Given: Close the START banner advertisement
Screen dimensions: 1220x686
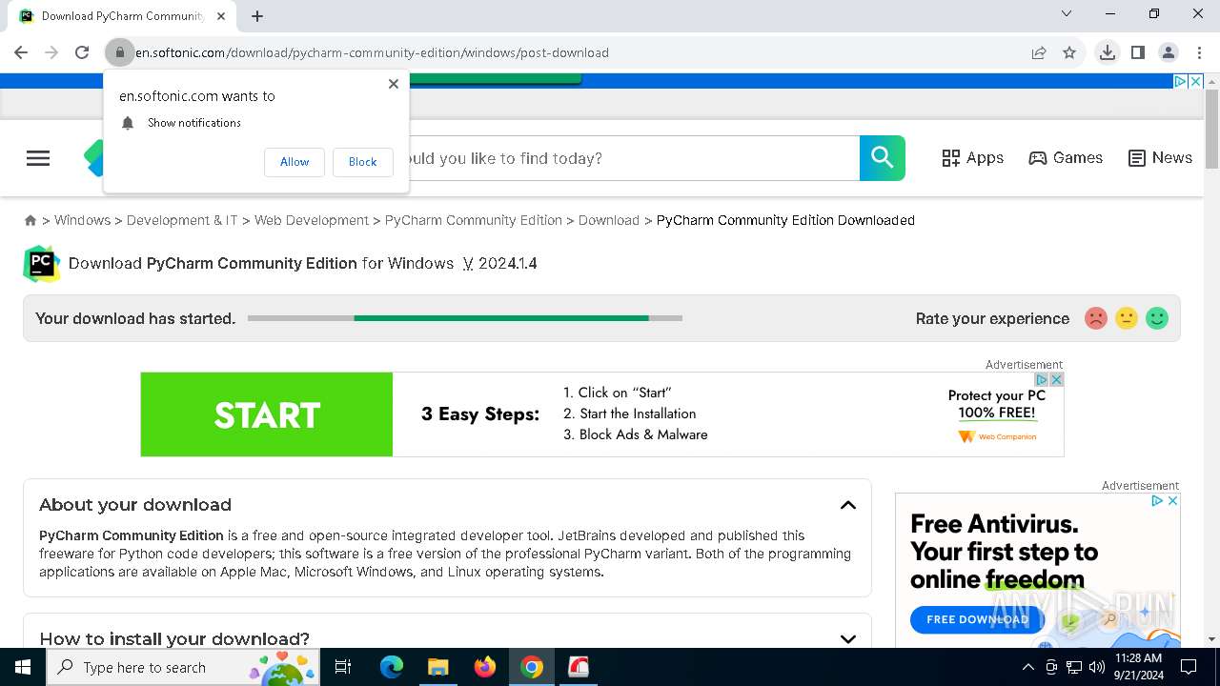Looking at the screenshot, I should point(1056,379).
